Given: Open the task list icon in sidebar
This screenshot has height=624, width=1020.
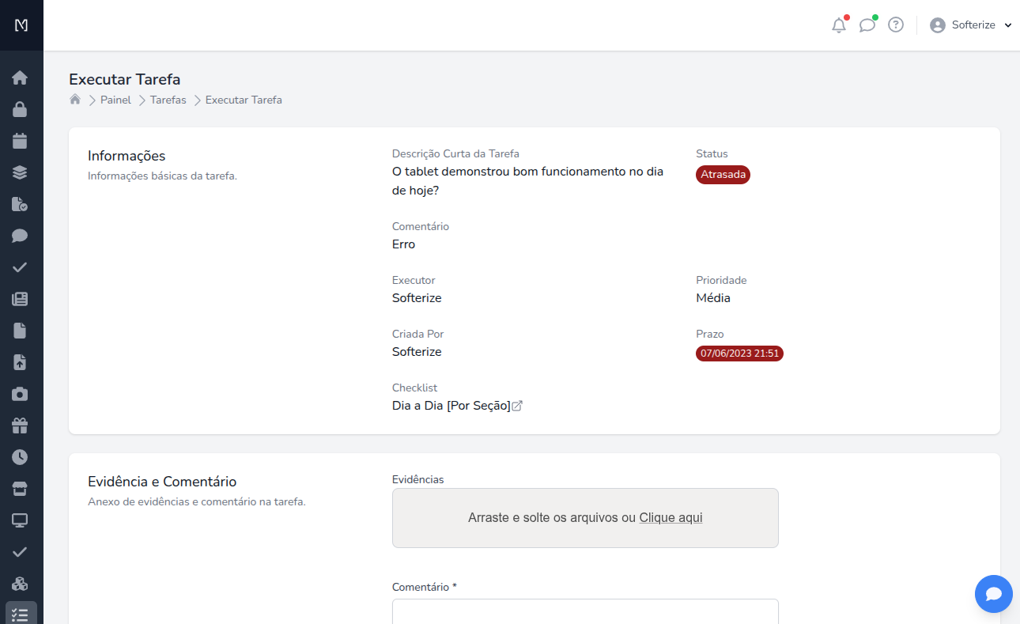Looking at the screenshot, I should [21, 614].
